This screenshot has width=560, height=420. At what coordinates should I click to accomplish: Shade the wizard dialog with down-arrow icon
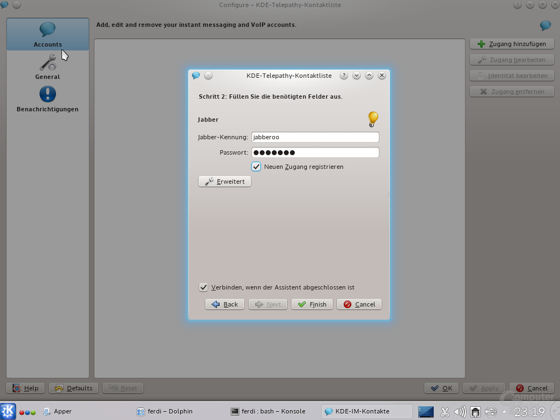356,76
